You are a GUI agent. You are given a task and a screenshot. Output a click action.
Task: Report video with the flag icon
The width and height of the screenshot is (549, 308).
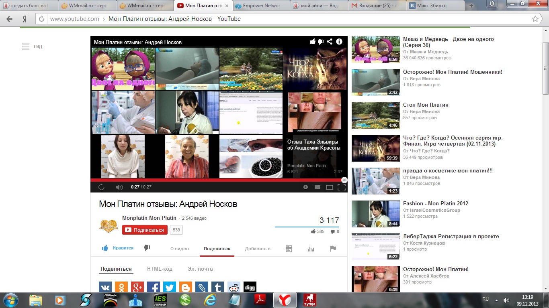(x=333, y=249)
